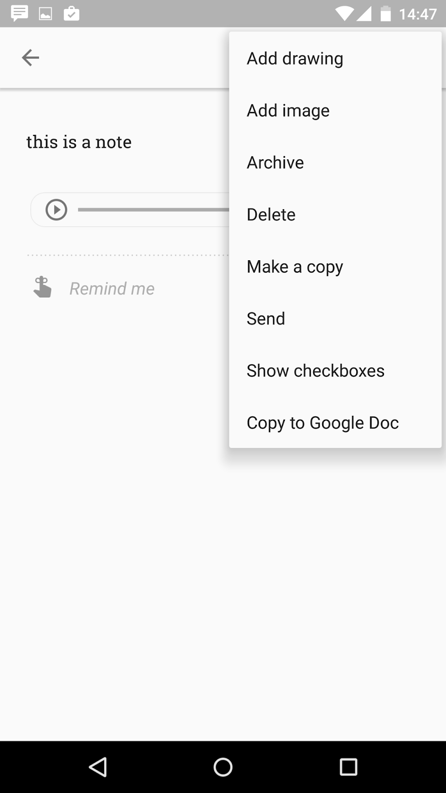446x793 pixels.
Task: Tap the play button on the audio recording
Action: click(56, 209)
